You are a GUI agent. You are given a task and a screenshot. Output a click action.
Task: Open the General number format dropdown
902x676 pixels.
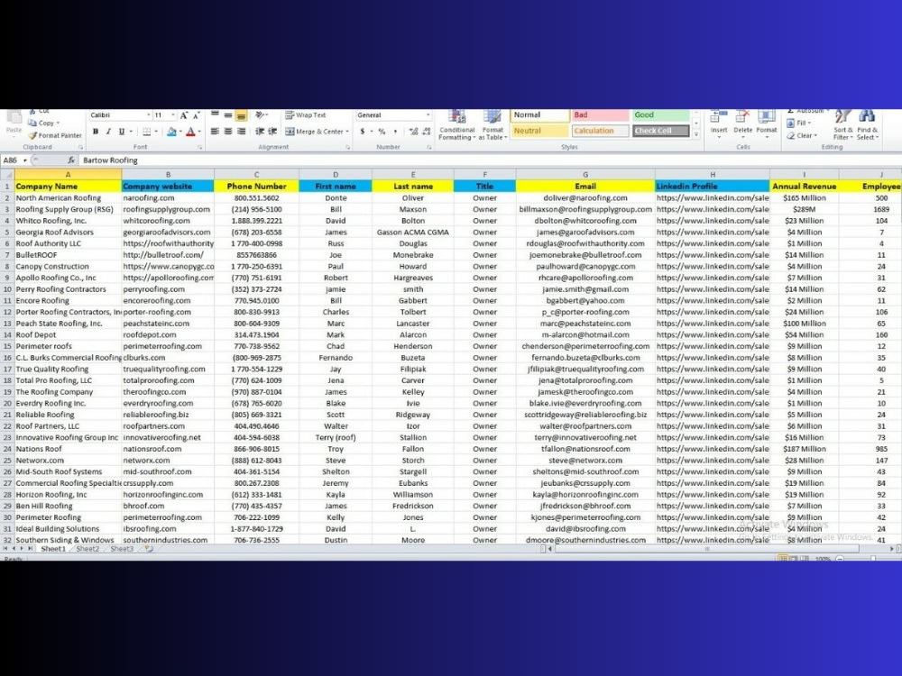point(428,115)
